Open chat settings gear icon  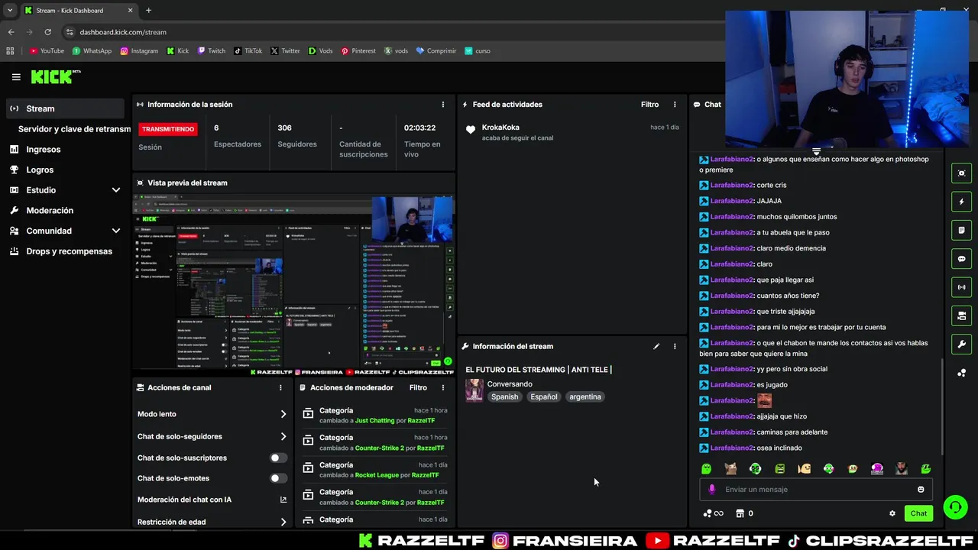coord(892,513)
